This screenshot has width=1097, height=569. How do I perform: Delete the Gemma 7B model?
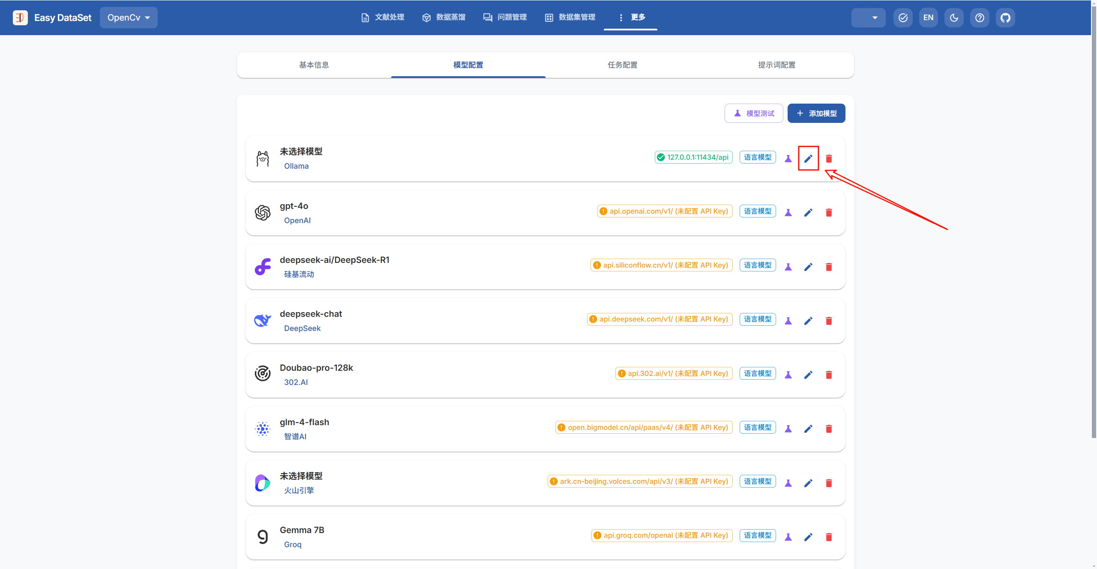(829, 537)
